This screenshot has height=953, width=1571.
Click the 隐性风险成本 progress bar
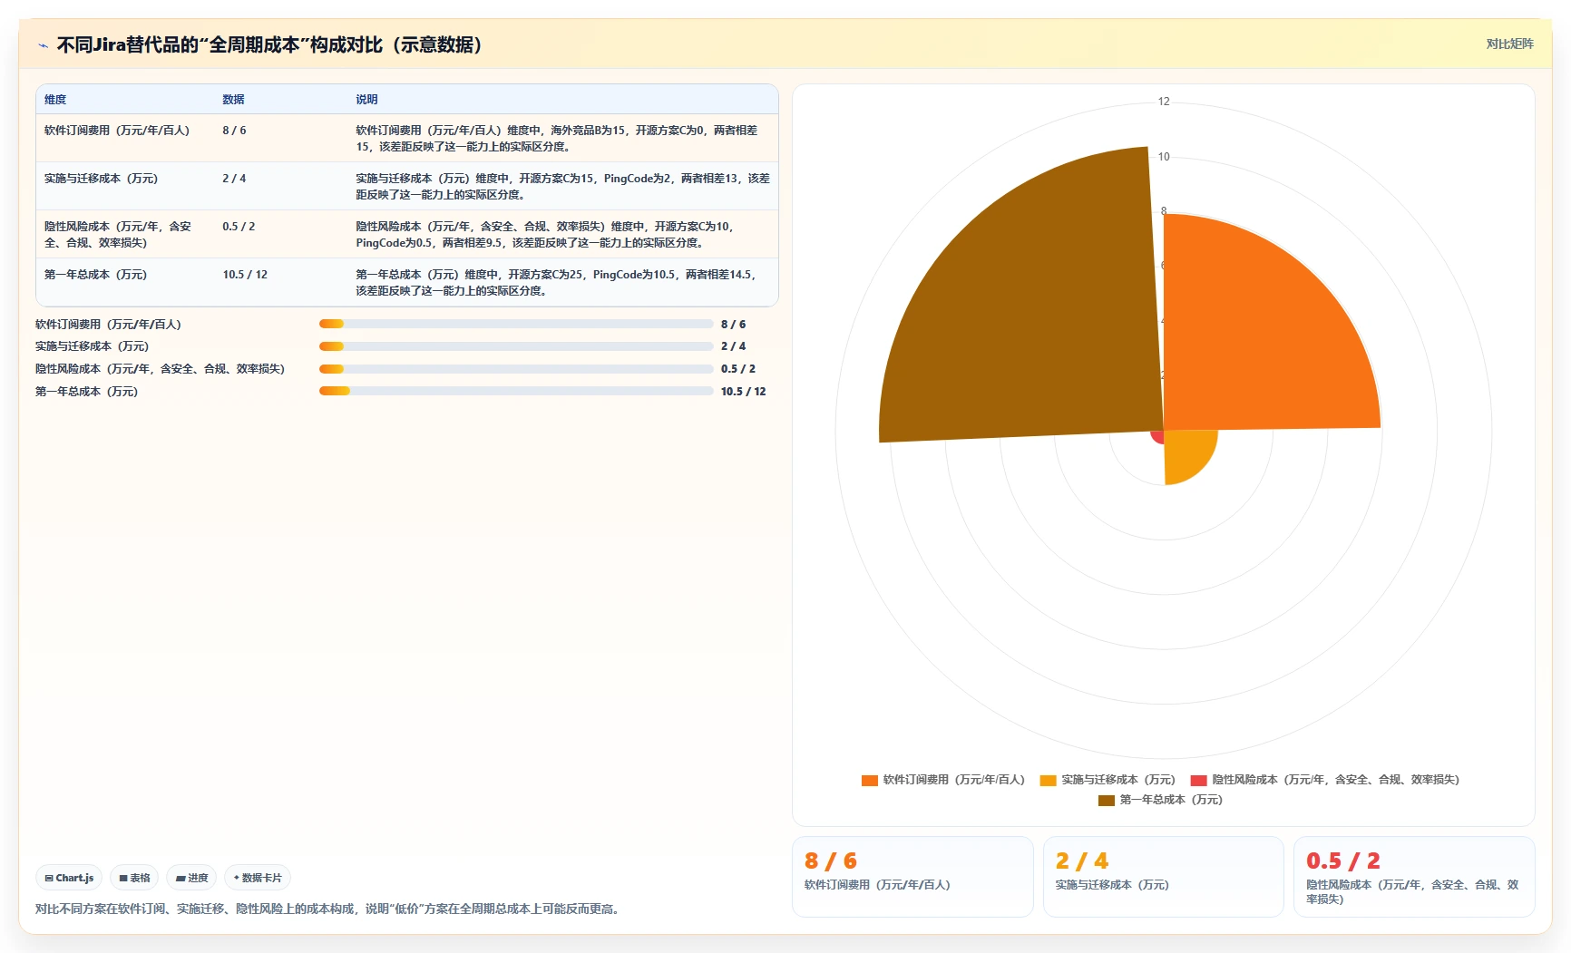516,369
